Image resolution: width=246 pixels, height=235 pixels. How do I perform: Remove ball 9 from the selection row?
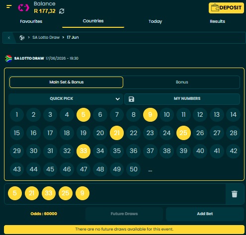(82, 193)
